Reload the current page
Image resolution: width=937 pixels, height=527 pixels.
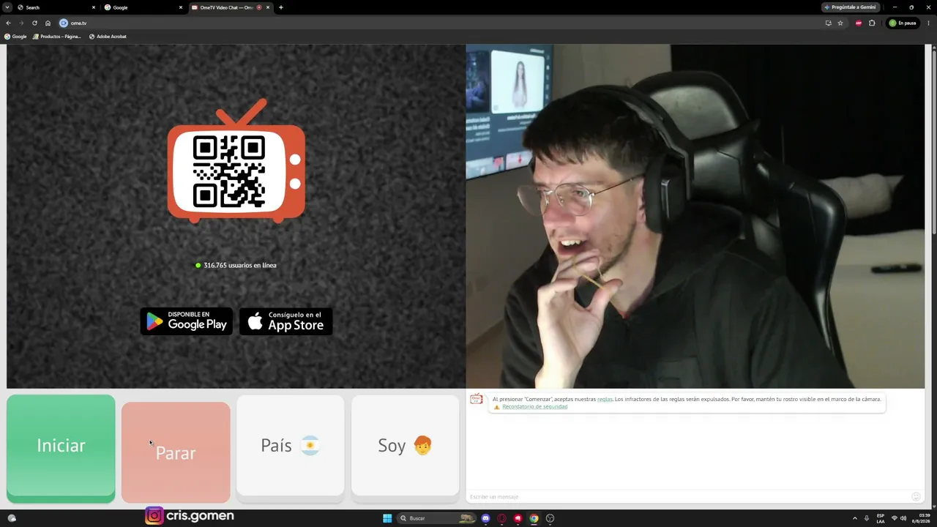[34, 23]
